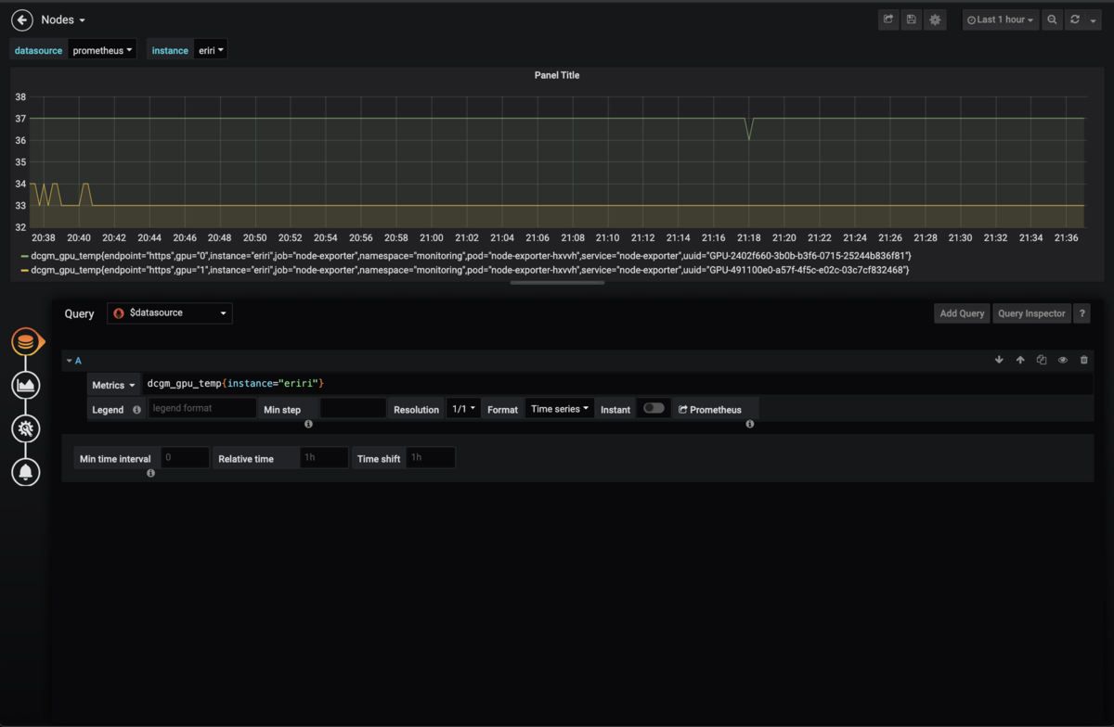Click the Min time interval input
The image size is (1114, 727).
coord(184,457)
